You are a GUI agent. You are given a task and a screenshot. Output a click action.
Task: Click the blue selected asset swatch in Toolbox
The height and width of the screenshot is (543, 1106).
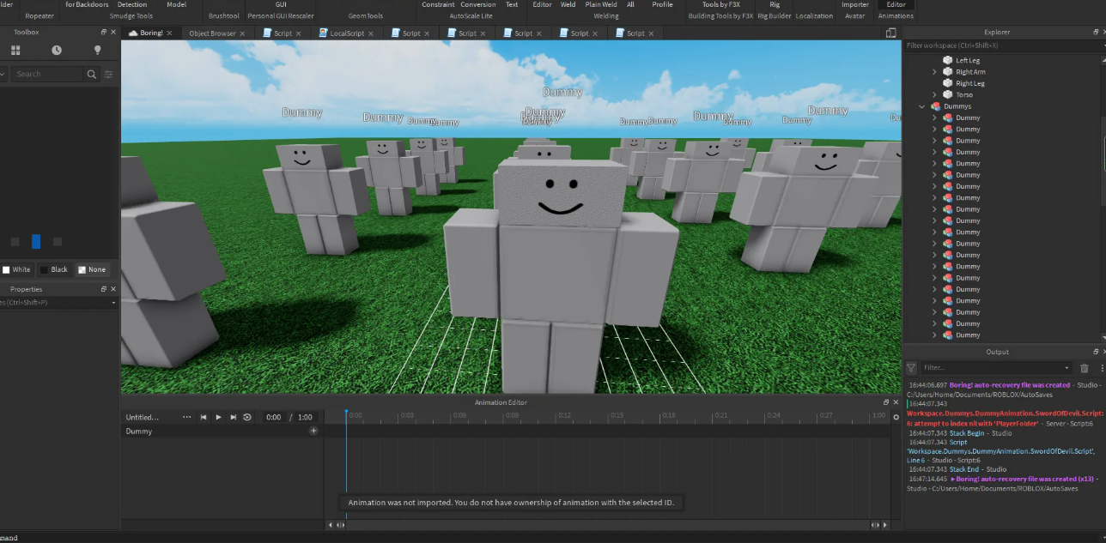[36, 242]
